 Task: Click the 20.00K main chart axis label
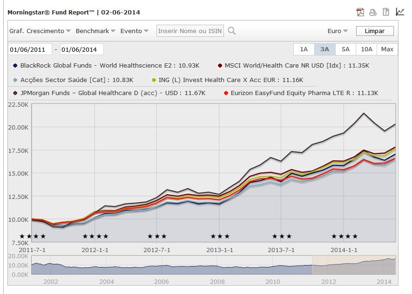click(x=18, y=128)
